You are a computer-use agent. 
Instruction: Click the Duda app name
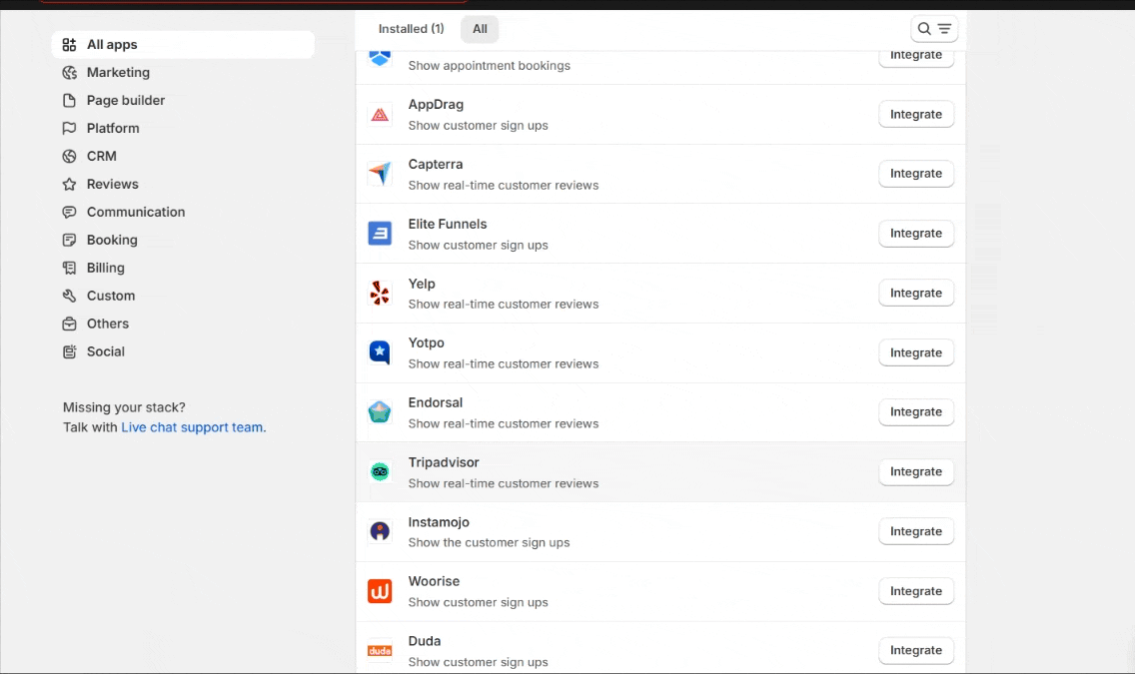coord(425,641)
